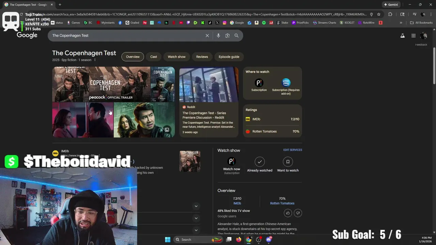436x245 pixels.
Task: Open Task View on the taskbar
Action: [x=229, y=240]
